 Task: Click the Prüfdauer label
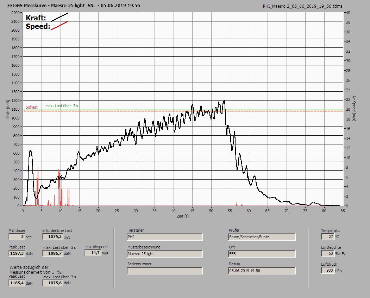click(17, 231)
